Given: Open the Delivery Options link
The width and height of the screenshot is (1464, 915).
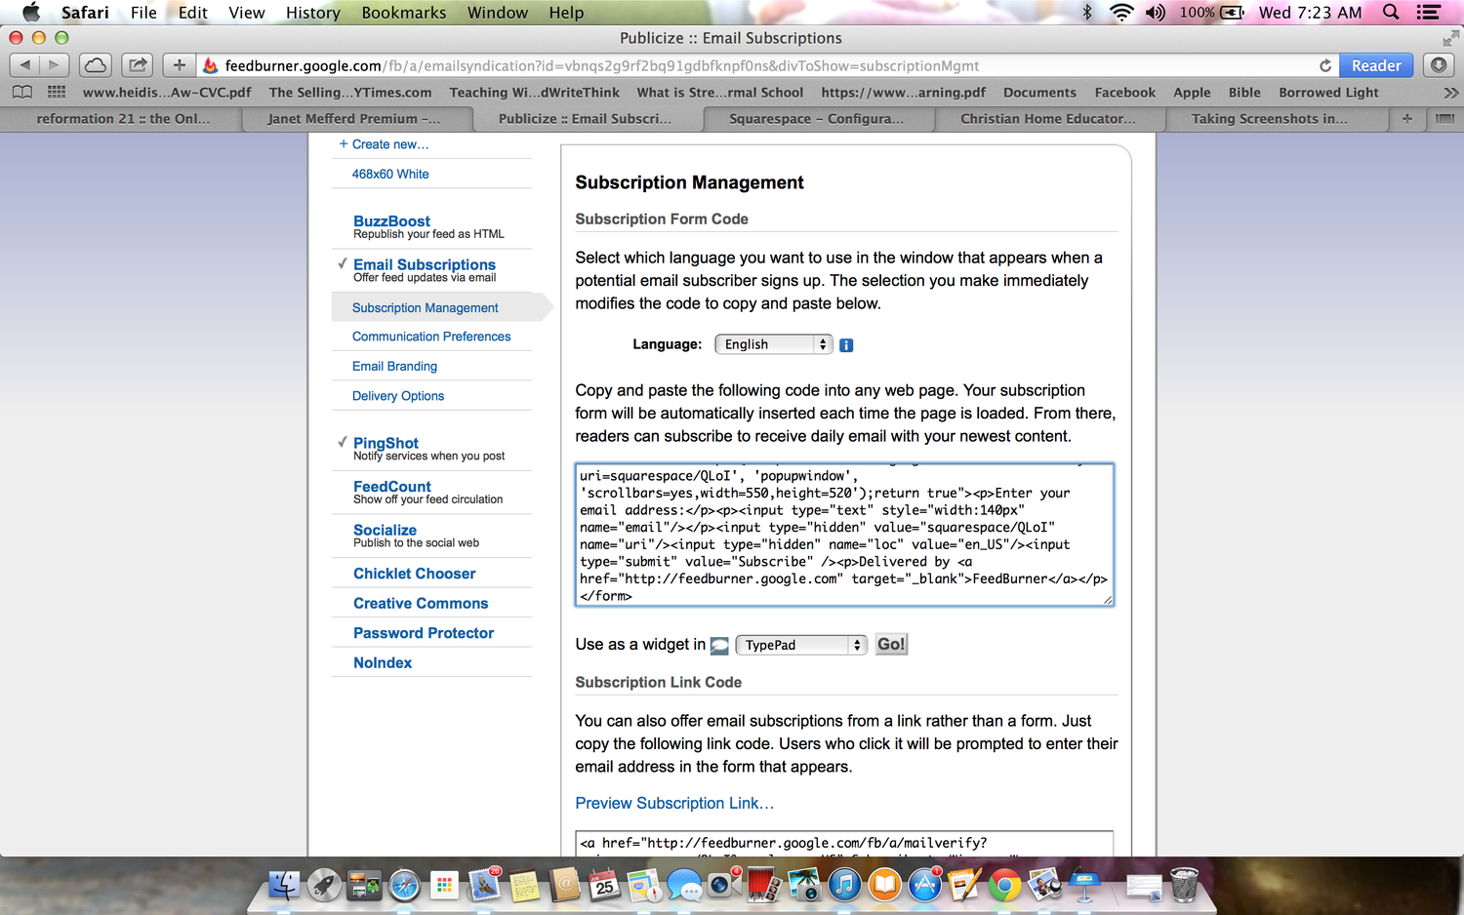Looking at the screenshot, I should tap(398, 396).
